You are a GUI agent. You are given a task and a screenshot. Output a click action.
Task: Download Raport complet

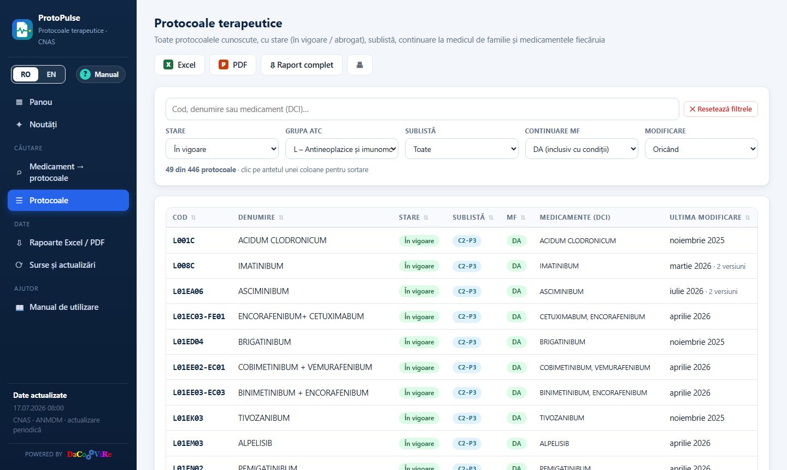tap(302, 65)
